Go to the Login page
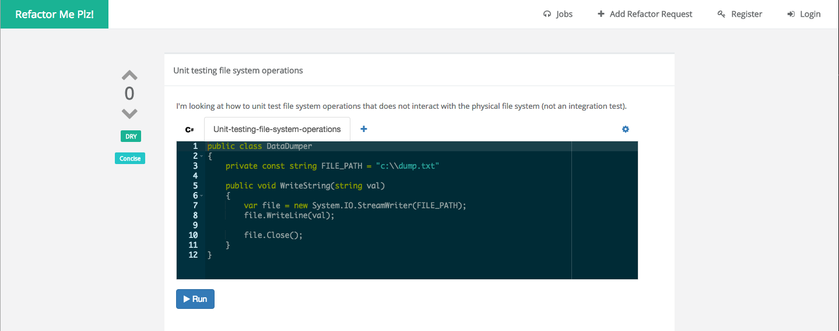This screenshot has width=839, height=331. click(804, 14)
